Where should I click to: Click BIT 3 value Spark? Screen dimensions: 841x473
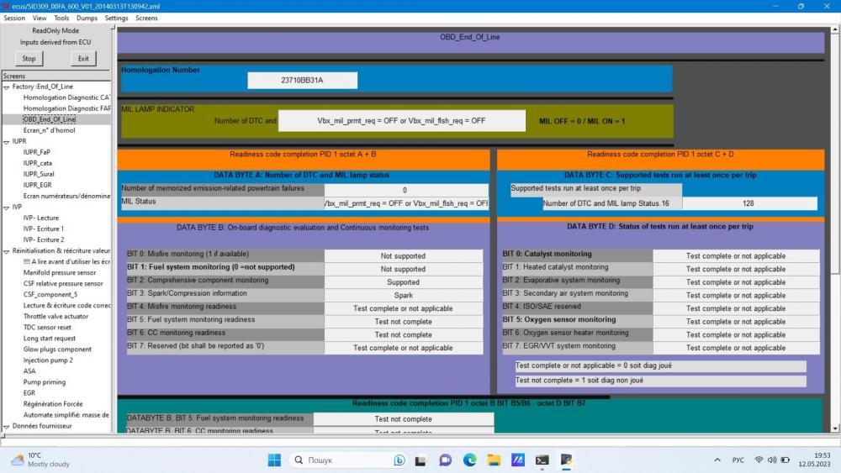tap(404, 296)
